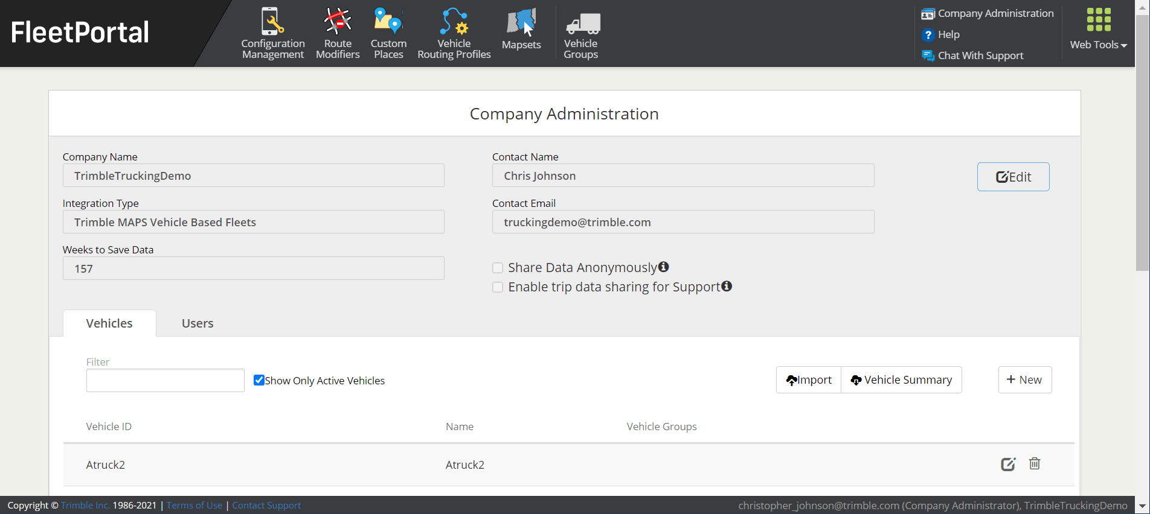Click the Company Administration link
1150x514 pixels.
click(x=988, y=13)
